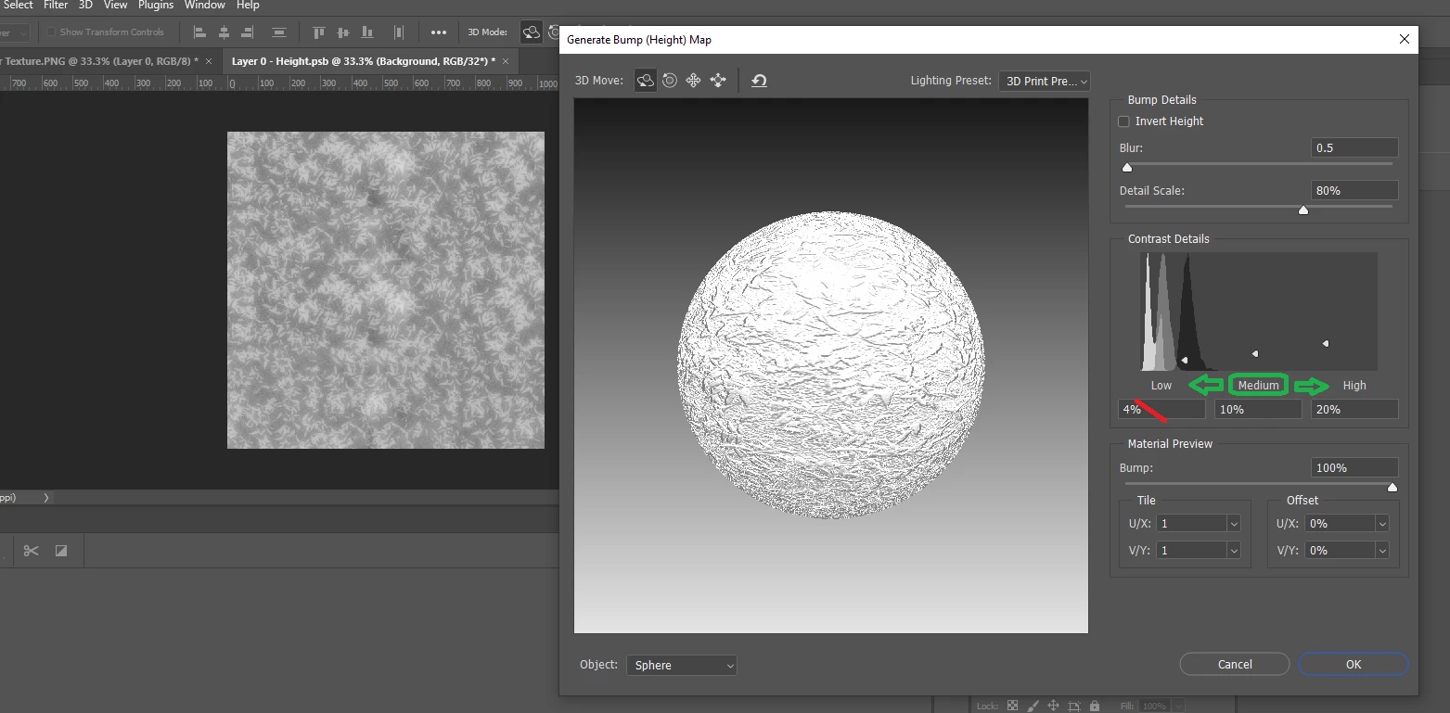This screenshot has width=1450, height=713.
Task: Cancel the bump map dialog
Action: coord(1234,664)
